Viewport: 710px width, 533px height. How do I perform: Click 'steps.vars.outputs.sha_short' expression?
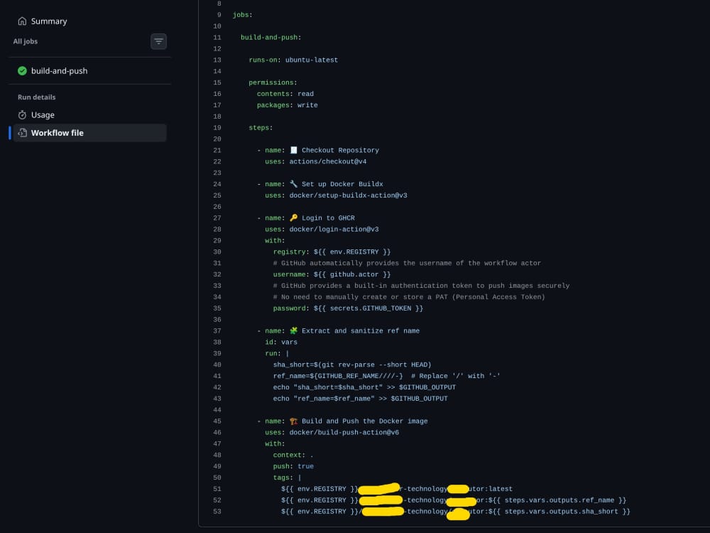561,511
